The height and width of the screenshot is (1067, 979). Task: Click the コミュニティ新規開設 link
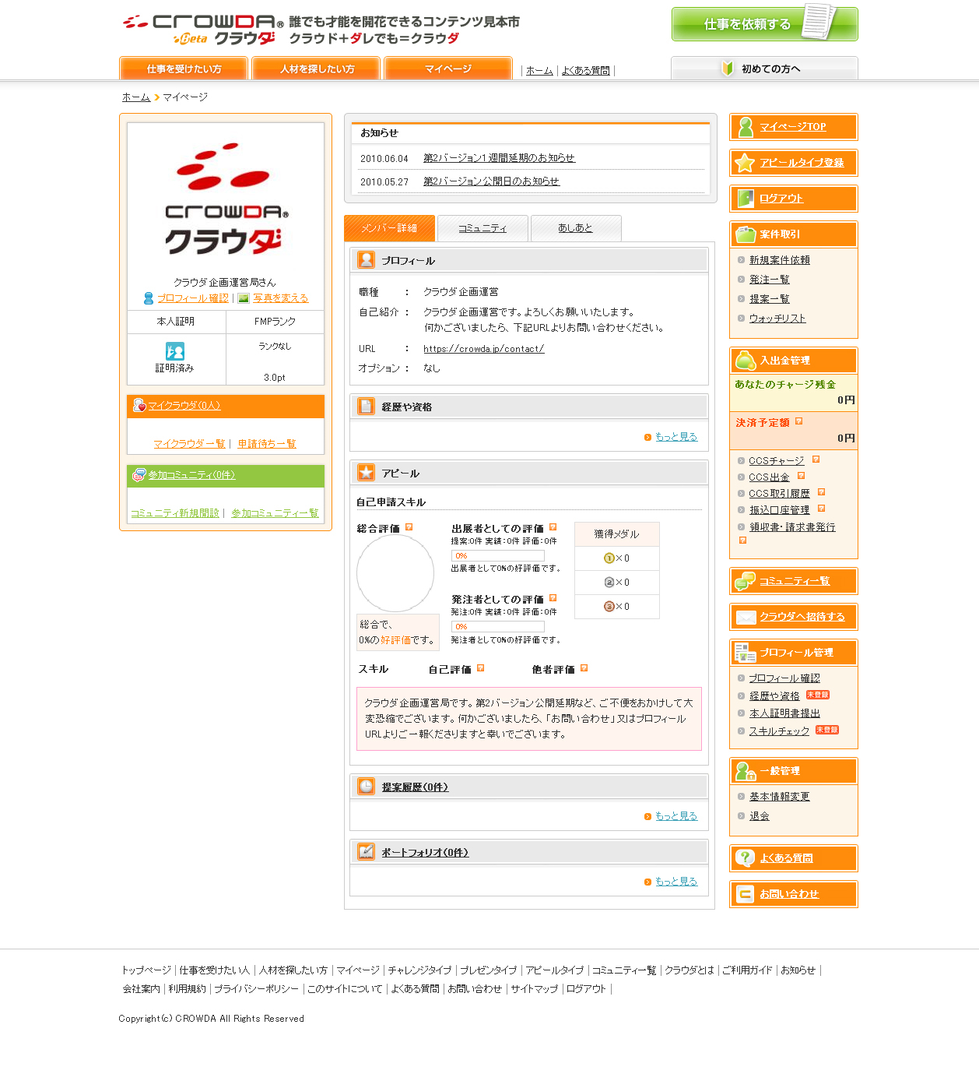click(x=175, y=513)
